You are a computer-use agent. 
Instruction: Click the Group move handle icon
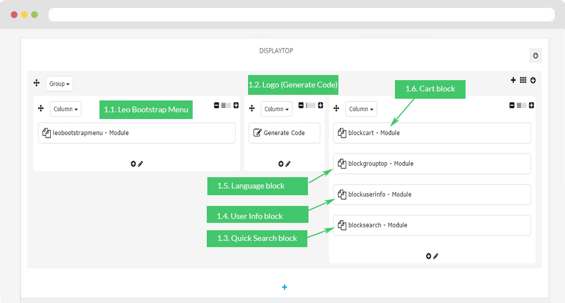[x=36, y=83]
